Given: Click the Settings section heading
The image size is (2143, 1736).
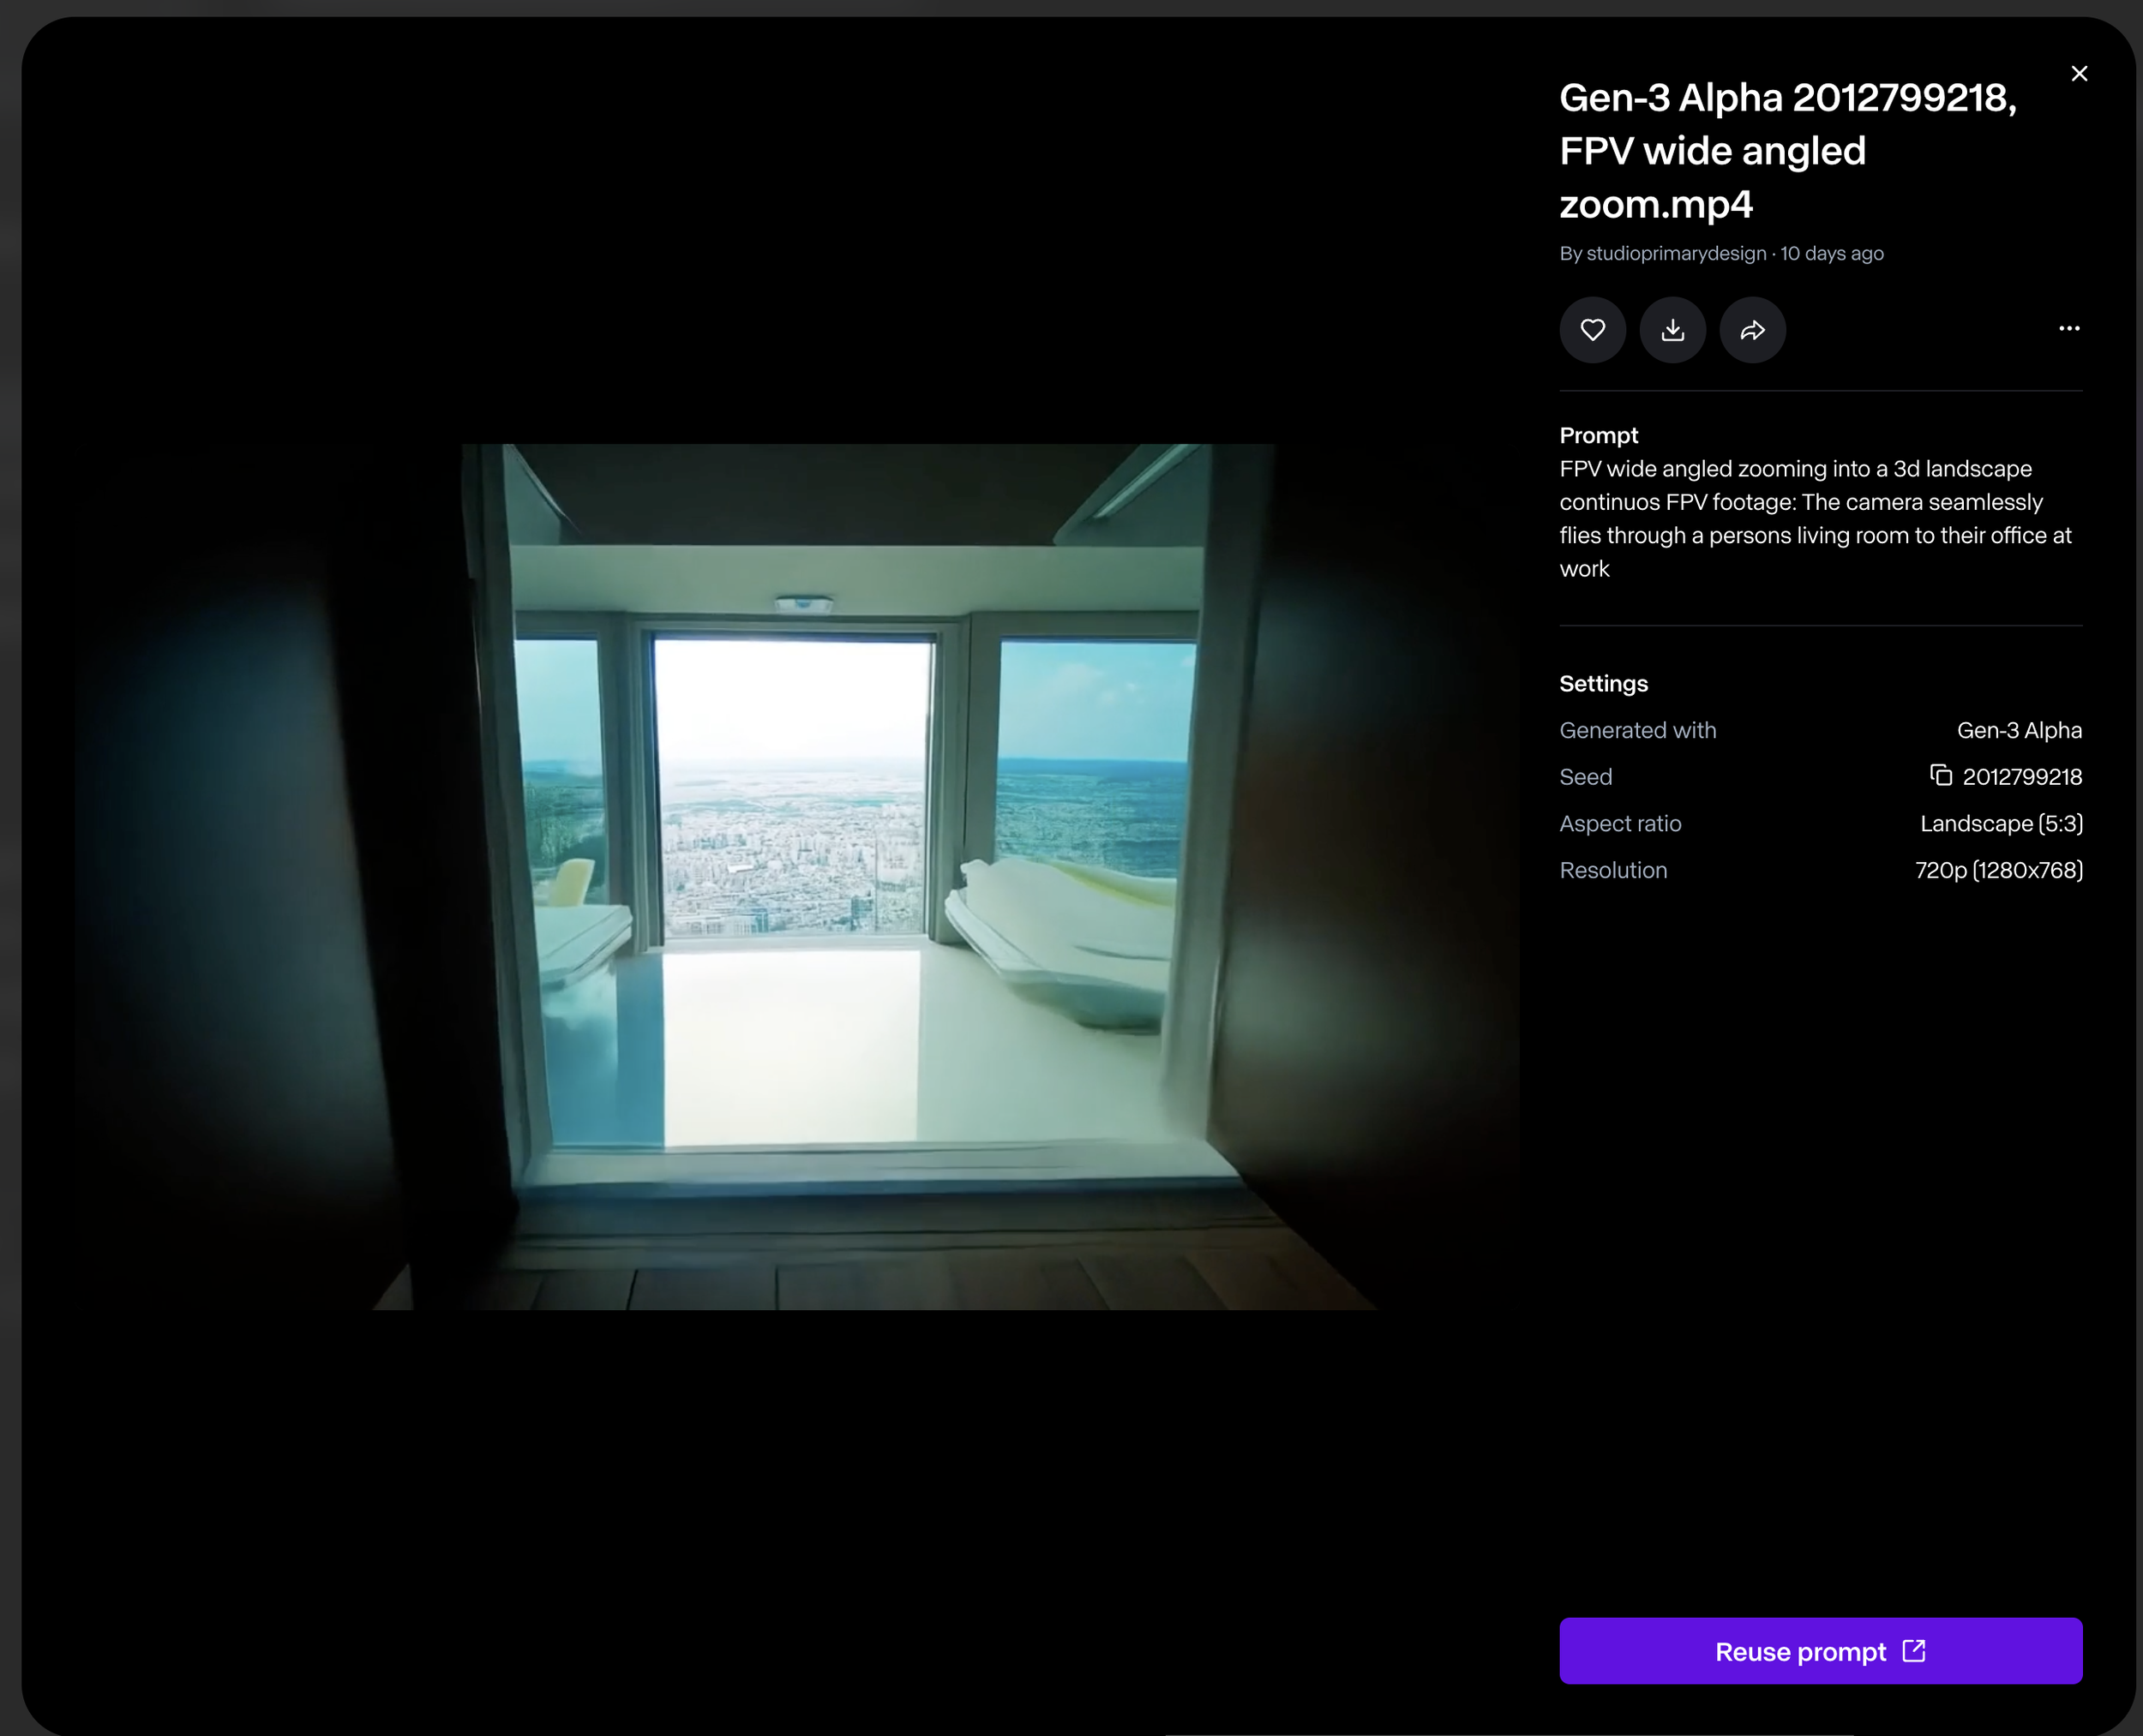Looking at the screenshot, I should click(x=1603, y=684).
